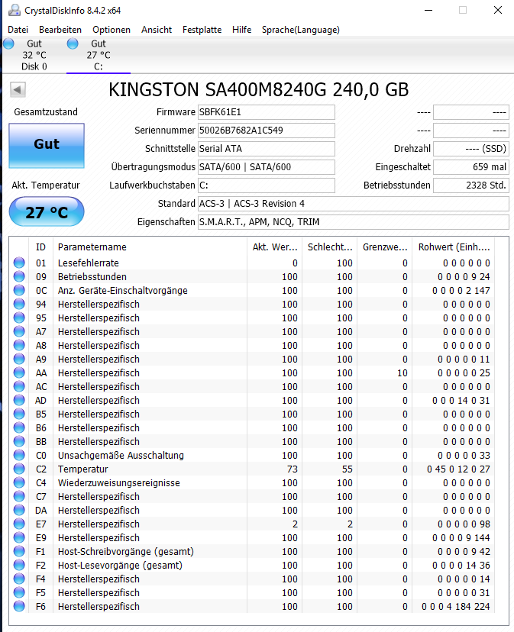
Task: Click status icon of row A7
Action: pyautogui.click(x=19, y=331)
